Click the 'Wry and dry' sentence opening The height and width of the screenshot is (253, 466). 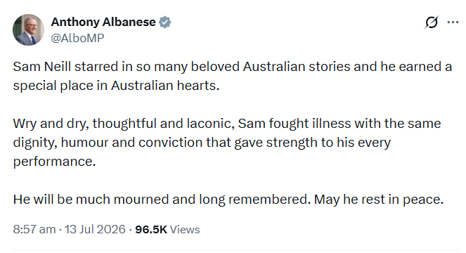pyautogui.click(x=51, y=124)
